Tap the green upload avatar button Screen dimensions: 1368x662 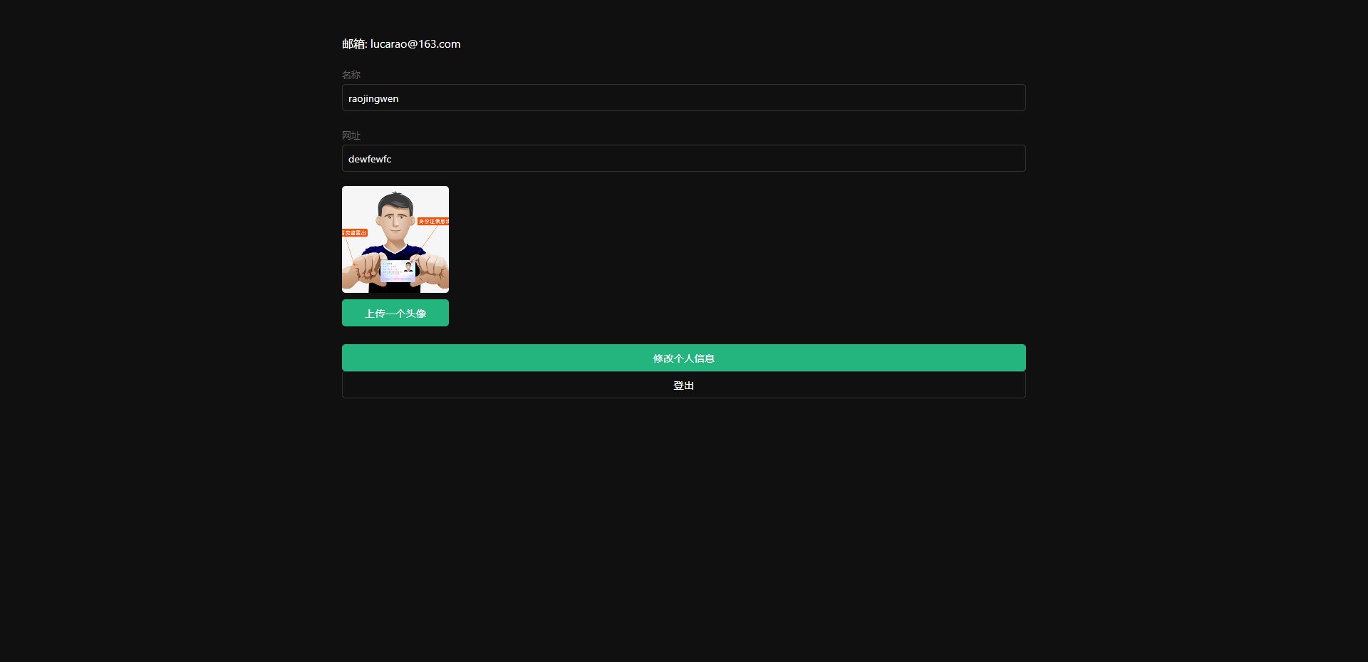395,313
